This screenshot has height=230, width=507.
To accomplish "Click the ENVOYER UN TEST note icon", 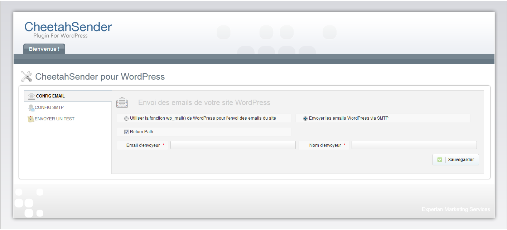I will tap(31, 119).
